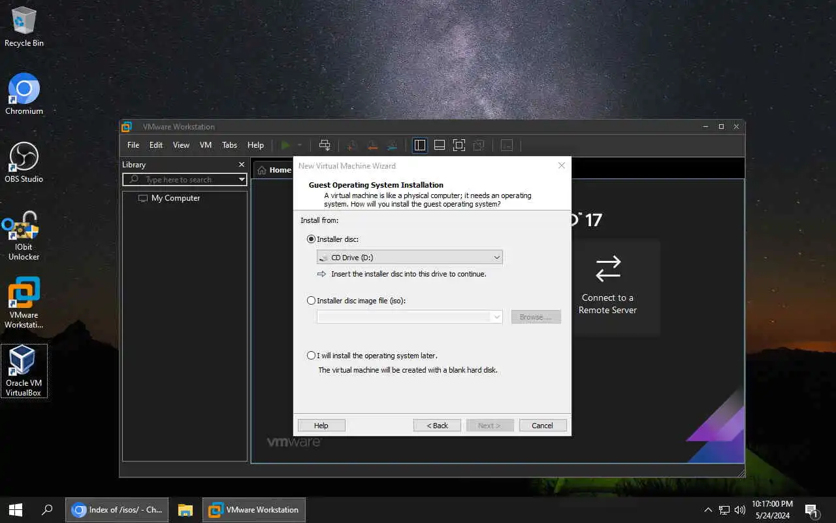Click the Send Ctrl+Alt+Del toolbar icon

(x=325, y=145)
